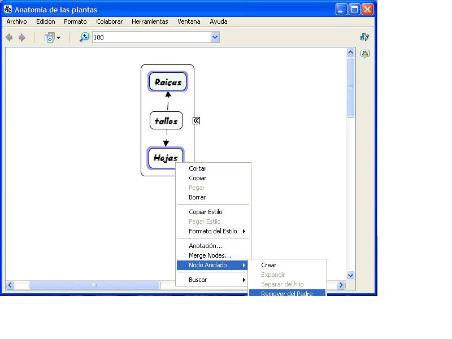Click the forward navigation arrow

tap(22, 37)
